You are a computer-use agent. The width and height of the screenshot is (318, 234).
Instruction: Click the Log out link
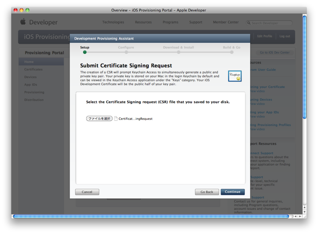[x=285, y=36]
